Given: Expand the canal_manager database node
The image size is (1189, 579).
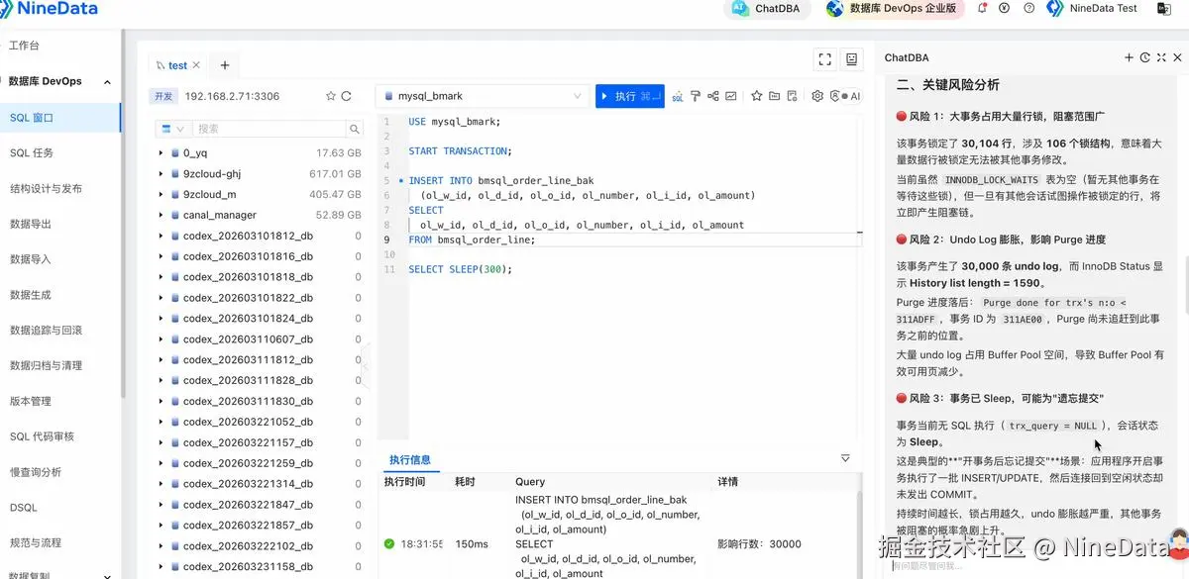Looking at the screenshot, I should pos(162,215).
